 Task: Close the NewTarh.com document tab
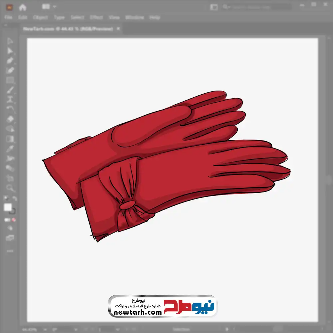point(118,29)
